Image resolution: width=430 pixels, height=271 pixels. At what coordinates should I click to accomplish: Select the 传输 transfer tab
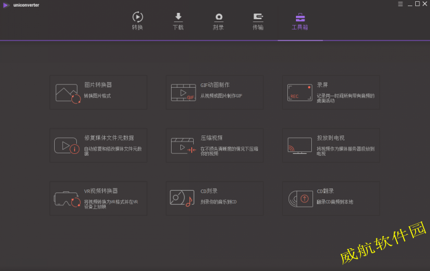(258, 21)
